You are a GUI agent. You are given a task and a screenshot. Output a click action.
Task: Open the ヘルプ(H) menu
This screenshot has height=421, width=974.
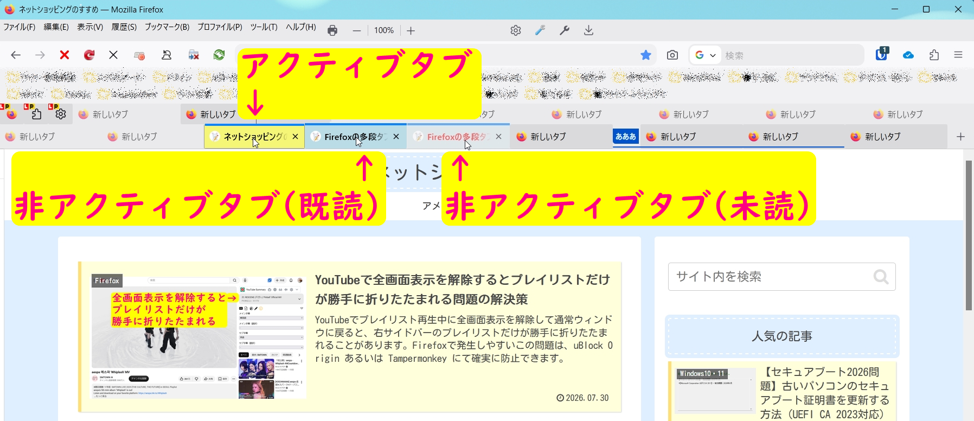[x=300, y=27]
